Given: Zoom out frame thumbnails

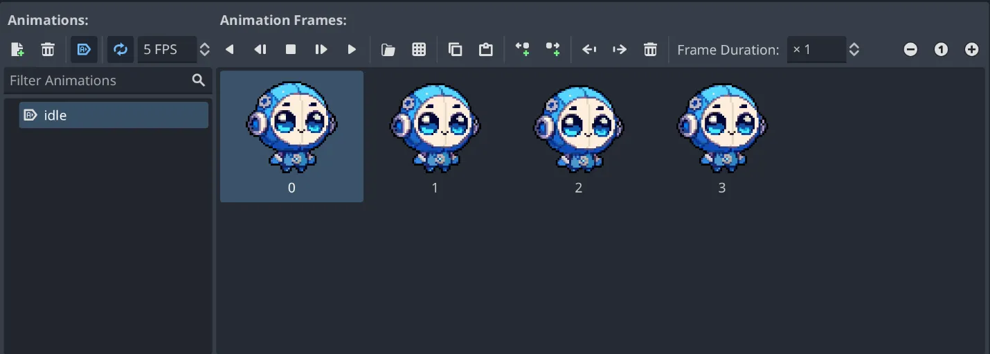Looking at the screenshot, I should 910,49.
